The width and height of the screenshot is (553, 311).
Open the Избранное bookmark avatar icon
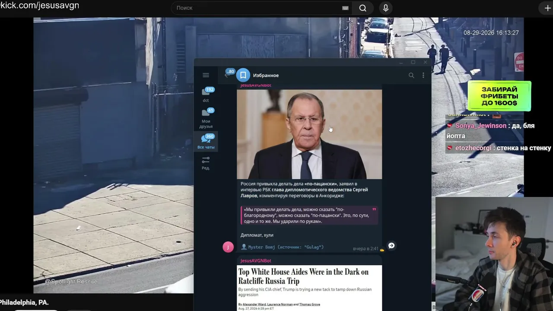(x=243, y=75)
